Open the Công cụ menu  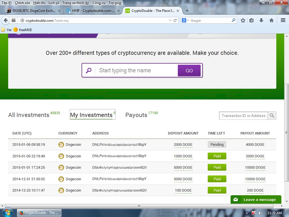click(99, 3)
